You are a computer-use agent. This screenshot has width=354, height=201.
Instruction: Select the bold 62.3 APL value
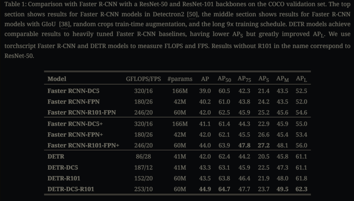pos(301,189)
